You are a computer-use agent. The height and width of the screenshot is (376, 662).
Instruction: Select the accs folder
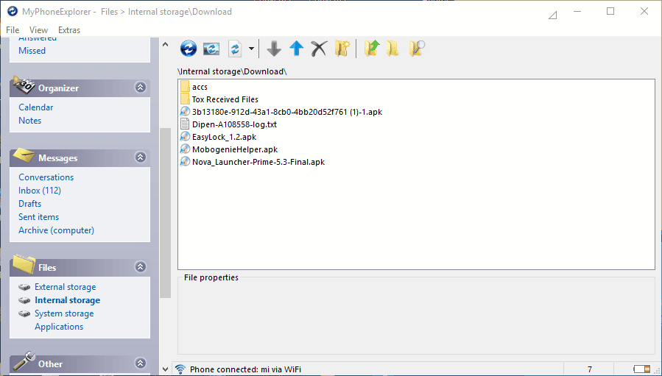200,87
